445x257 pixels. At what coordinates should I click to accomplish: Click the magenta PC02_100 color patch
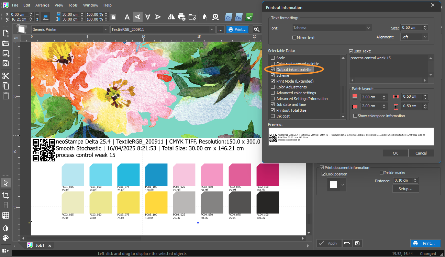click(267, 175)
